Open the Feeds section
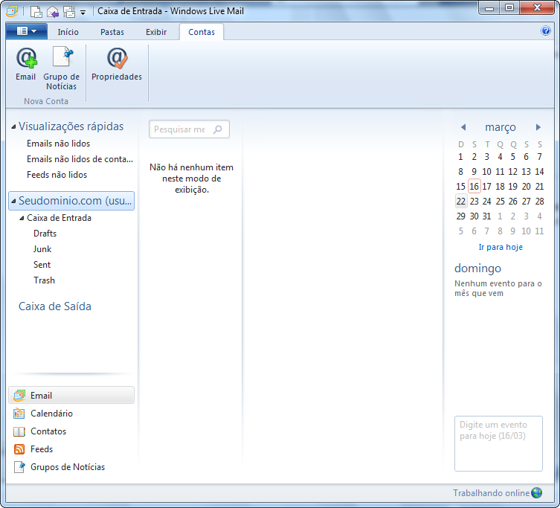The height and width of the screenshot is (508, 560). 42,449
